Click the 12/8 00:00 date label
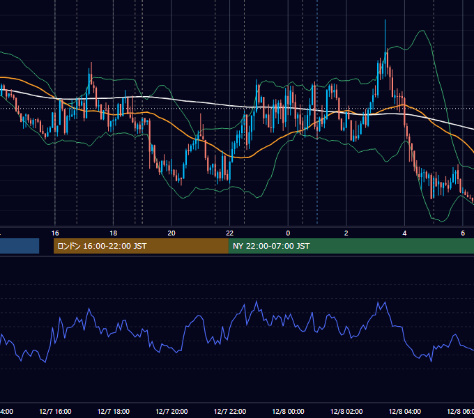This screenshot has width=474, height=418. (288, 412)
